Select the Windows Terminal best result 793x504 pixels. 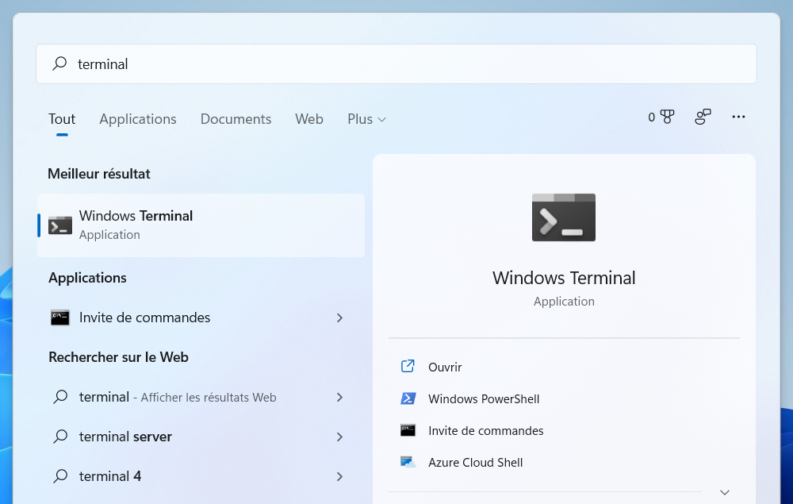pyautogui.click(x=201, y=225)
